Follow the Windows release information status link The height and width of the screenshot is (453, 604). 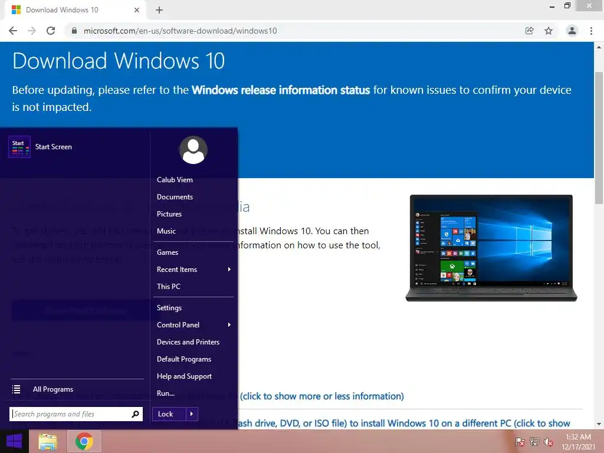pyautogui.click(x=281, y=90)
